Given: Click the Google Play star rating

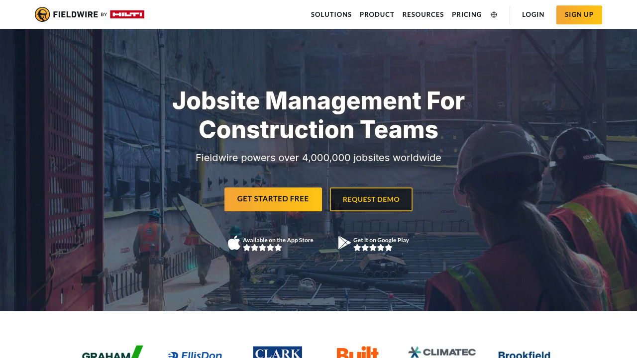Looking at the screenshot, I should 372,247.
